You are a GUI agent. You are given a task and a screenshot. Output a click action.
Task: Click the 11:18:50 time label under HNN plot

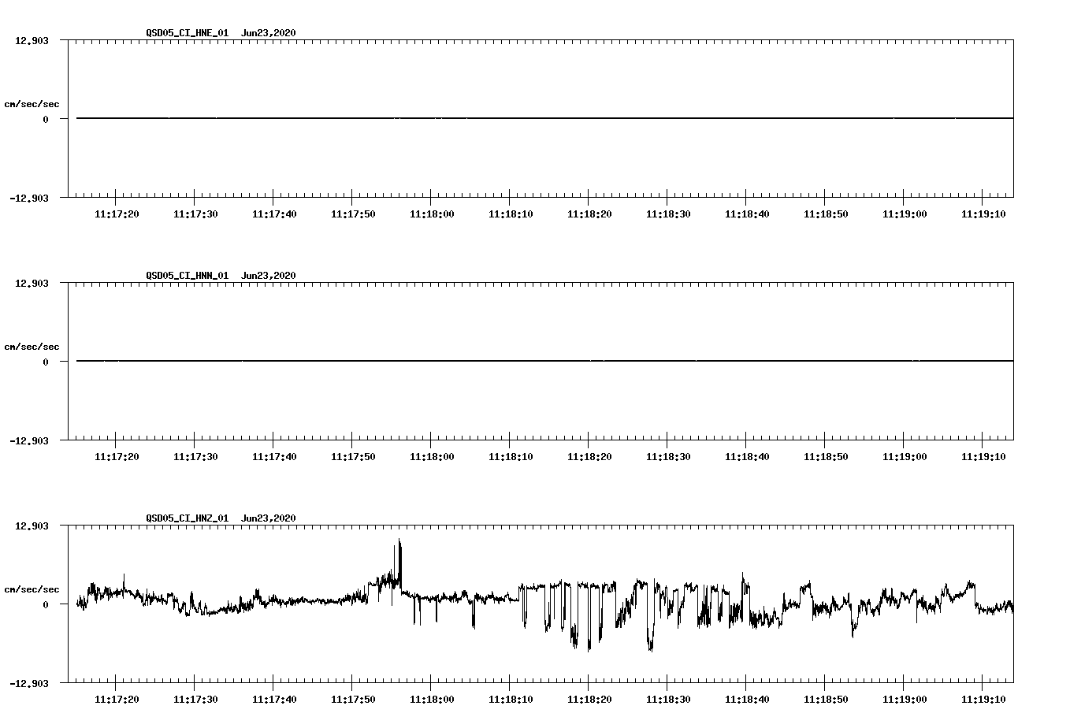tap(826, 457)
